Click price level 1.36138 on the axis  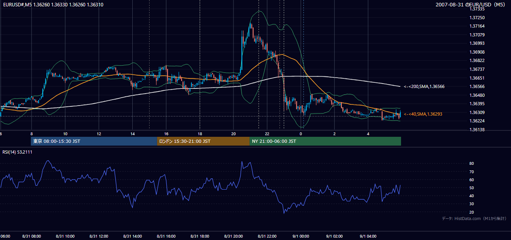pos(477,130)
